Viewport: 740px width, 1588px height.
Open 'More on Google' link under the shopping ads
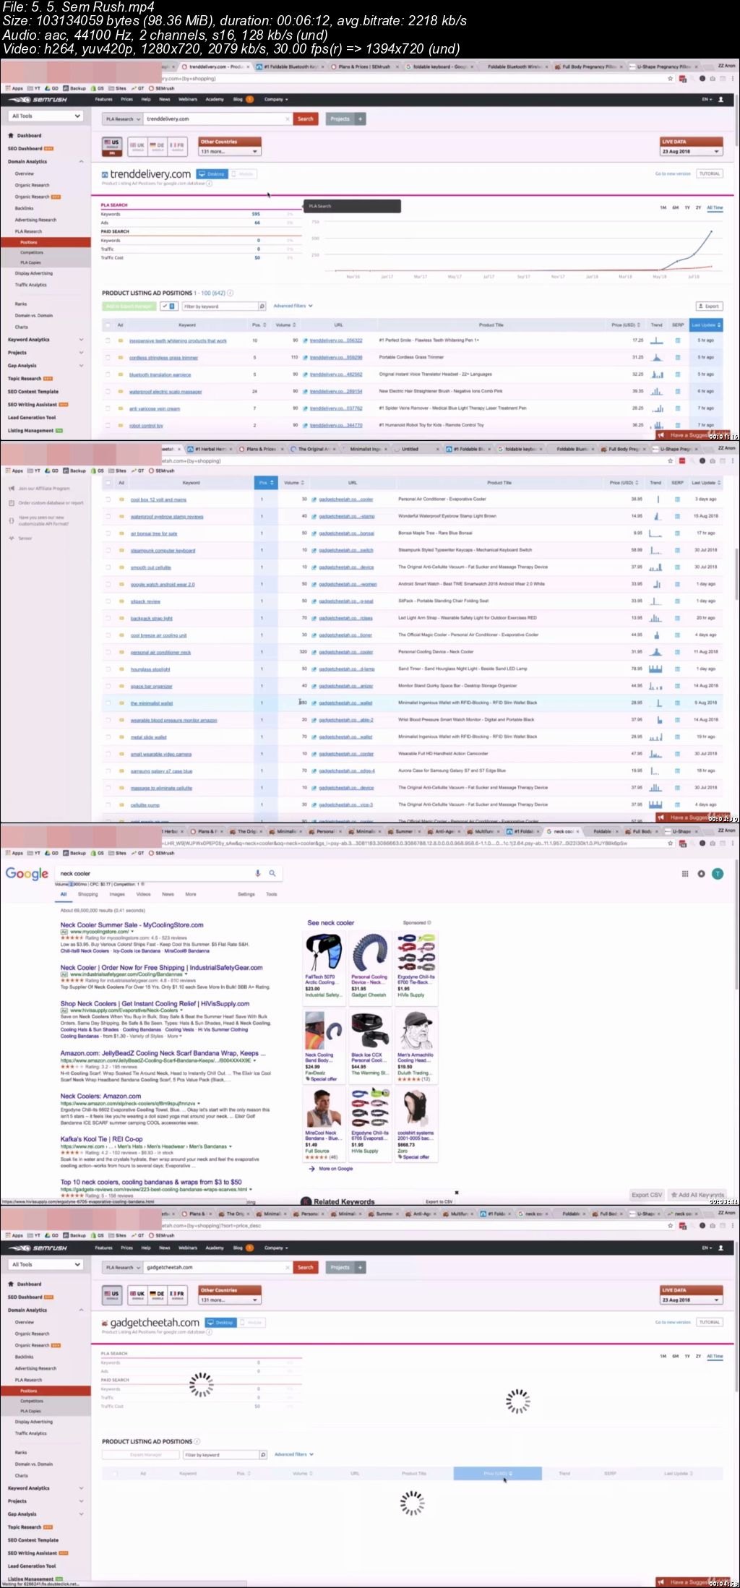(335, 1168)
